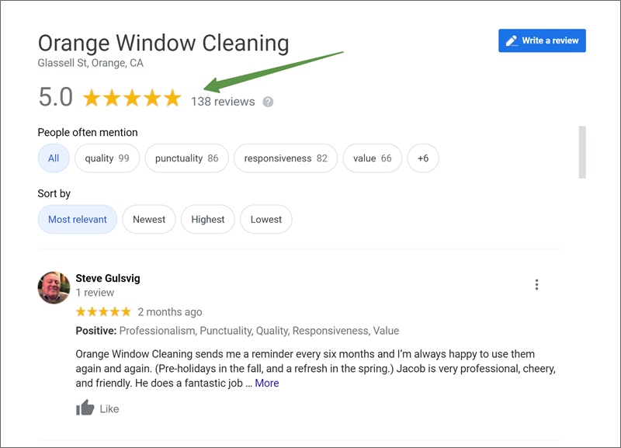Screen dimensions: 621x448
Task: Filter reviews by responsiveness 82 chip
Action: 286,158
